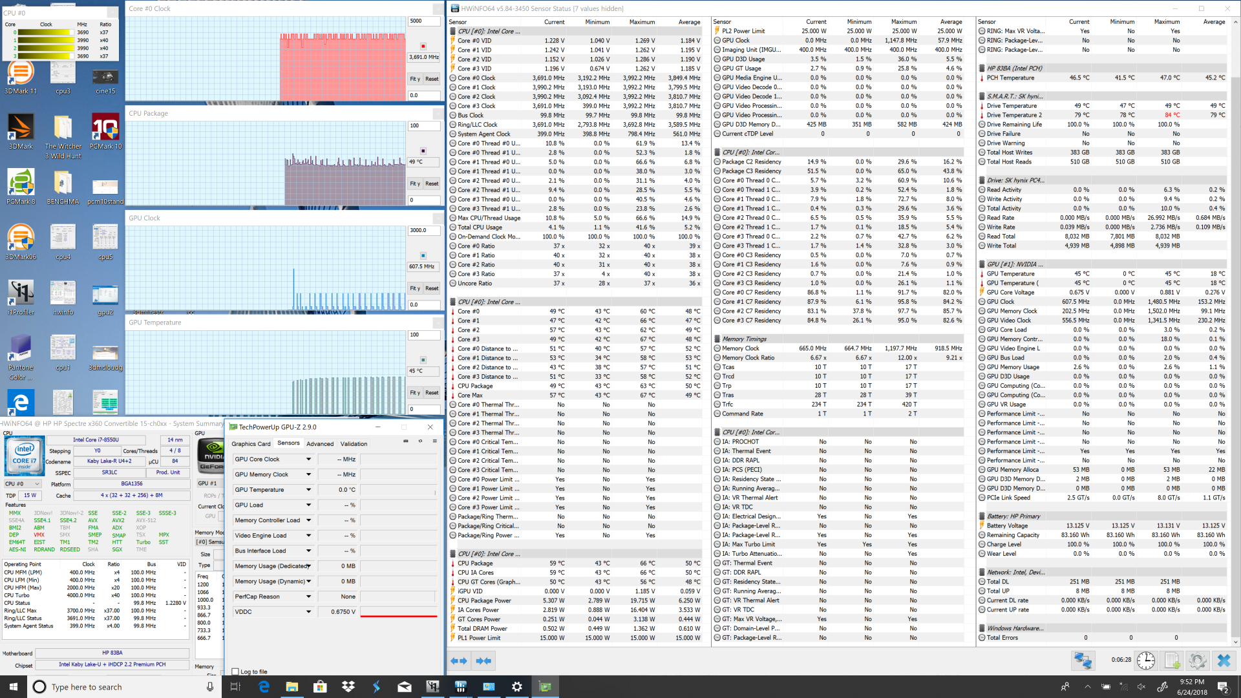Image resolution: width=1241 pixels, height=698 pixels.
Task: Click the blue X quit icon in HWiNFO
Action: tap(1224, 661)
